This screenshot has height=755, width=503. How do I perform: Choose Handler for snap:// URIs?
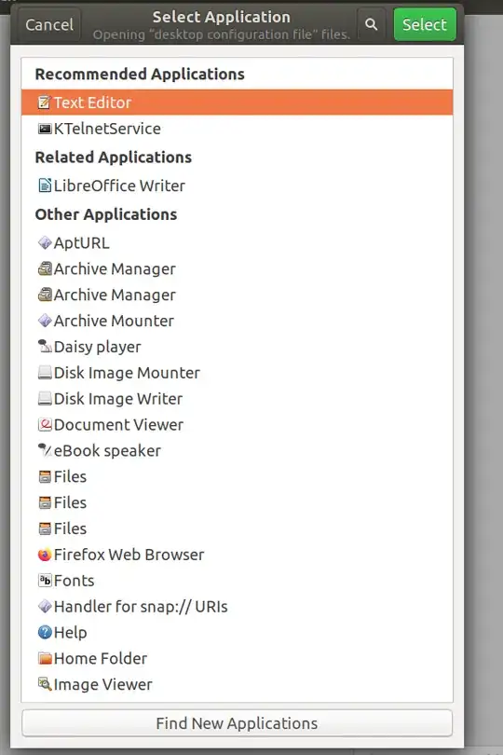237,606
